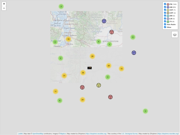Expand the green 2 cluster near Olympia
Screen dimensions: 180x135
[55, 42]
